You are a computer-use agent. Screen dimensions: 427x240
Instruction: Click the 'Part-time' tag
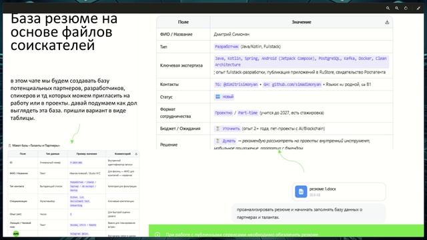point(248,113)
